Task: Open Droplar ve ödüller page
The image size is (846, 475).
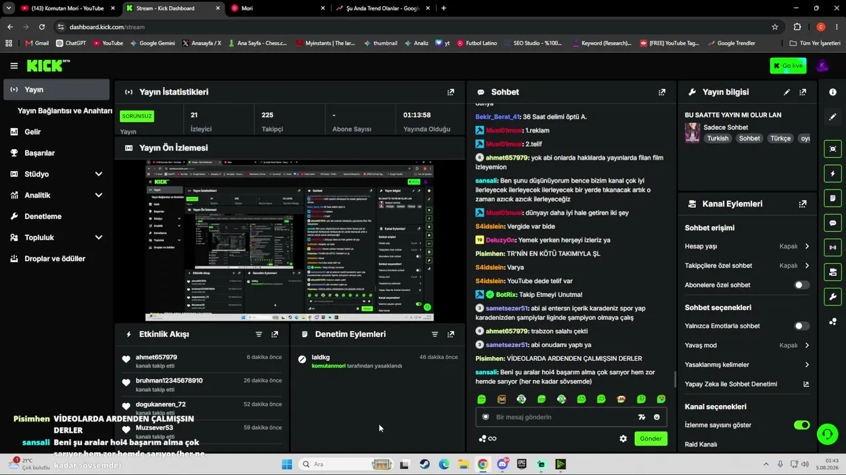Action: tap(56, 259)
